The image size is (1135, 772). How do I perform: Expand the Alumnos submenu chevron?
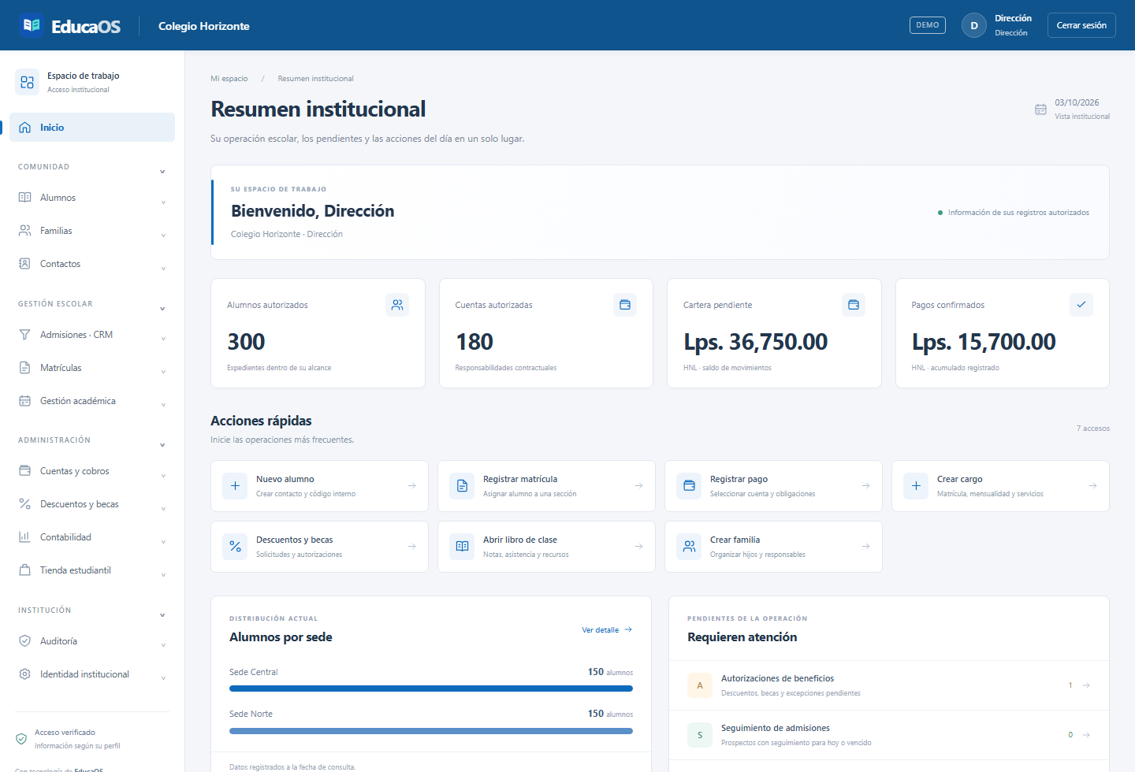(x=163, y=202)
